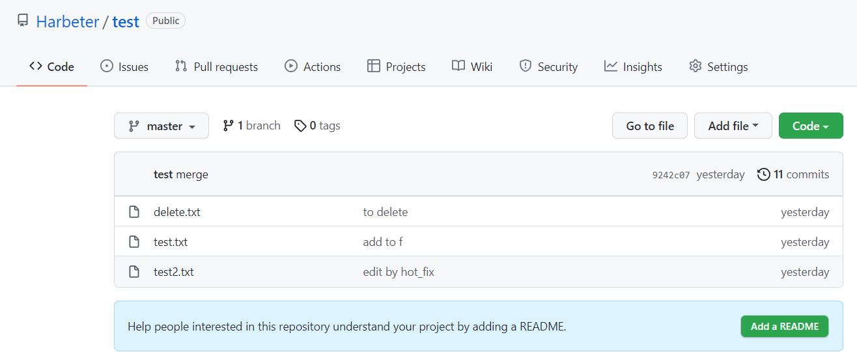Click the clock history icon beside 11 commits
The image size is (857, 352).
click(x=763, y=174)
